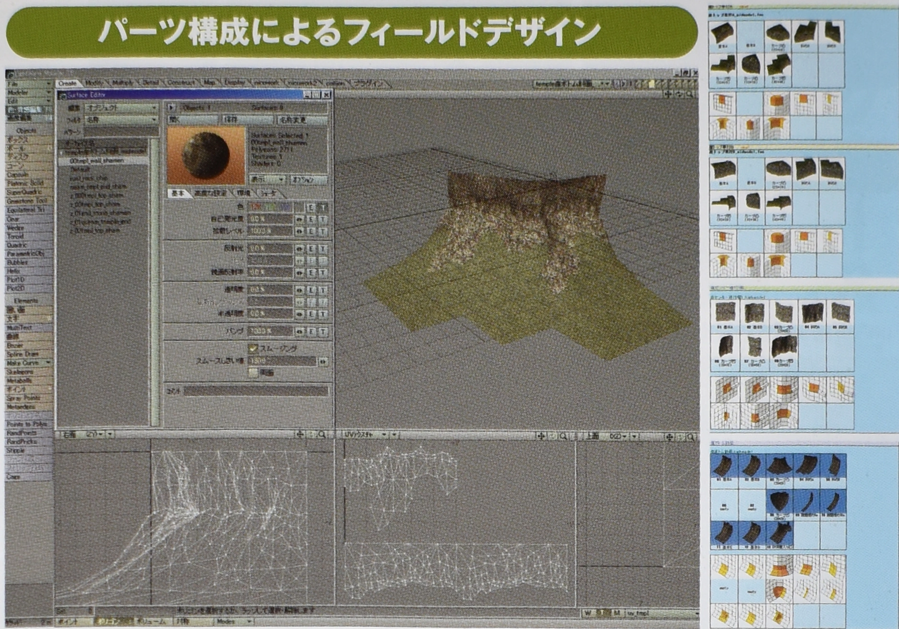
Task: Click the pan icon in the perspective viewport header
Action: 668,95
